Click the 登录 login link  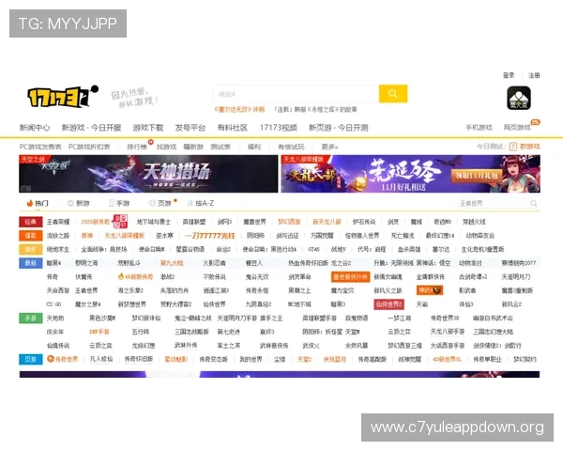[x=509, y=75]
